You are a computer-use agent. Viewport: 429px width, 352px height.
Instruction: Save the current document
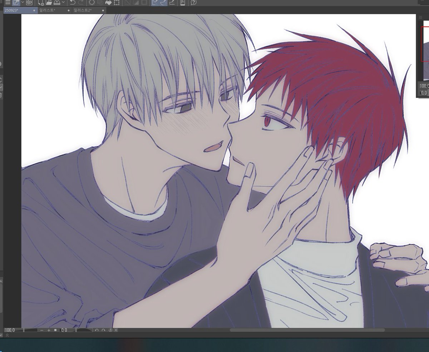57,2
